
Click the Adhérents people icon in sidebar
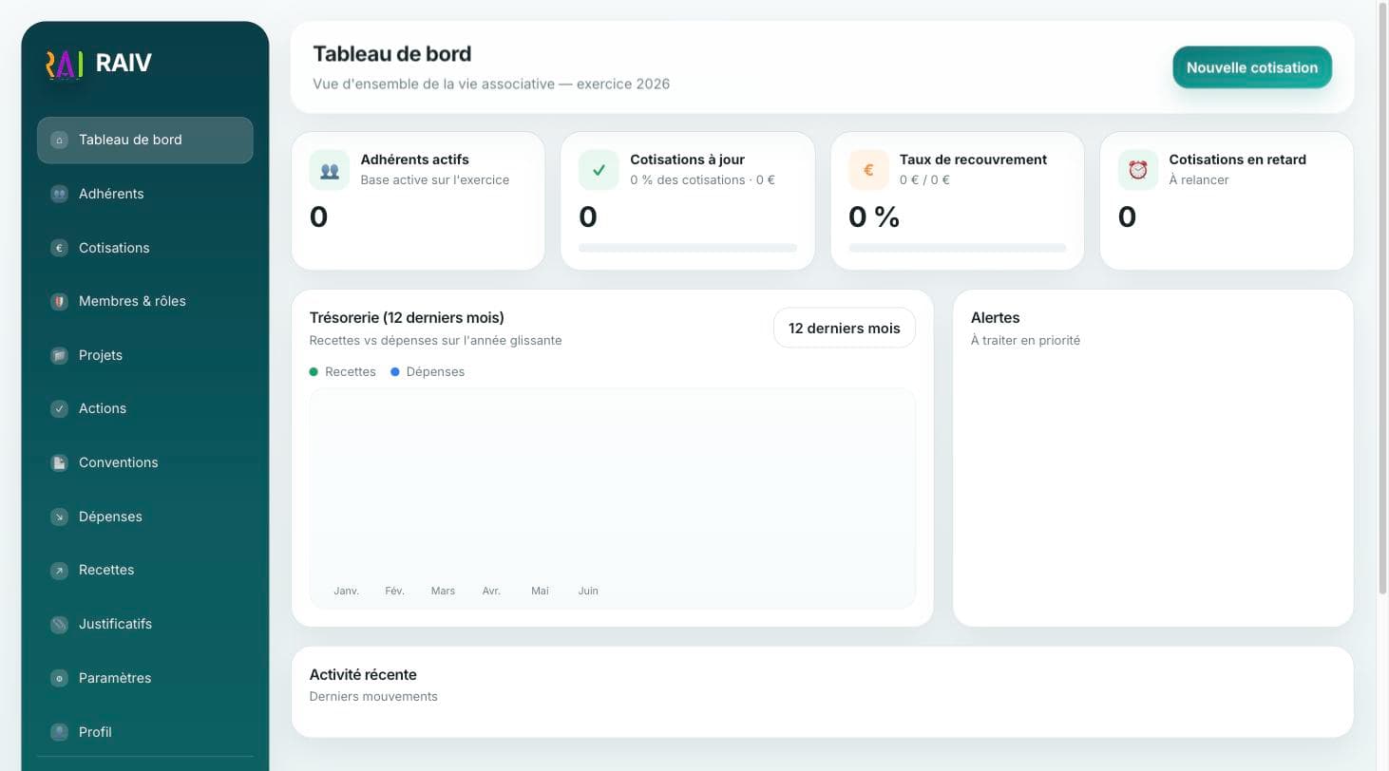pyautogui.click(x=59, y=194)
